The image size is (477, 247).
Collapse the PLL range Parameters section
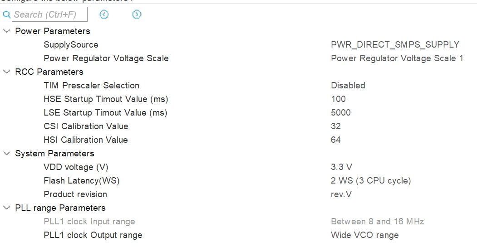6,208
